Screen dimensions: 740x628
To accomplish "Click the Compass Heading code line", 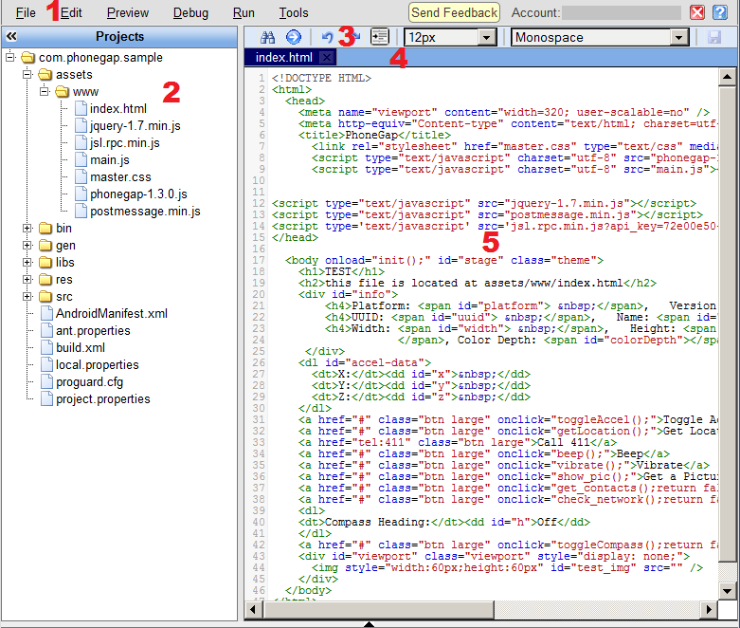I will click(444, 522).
